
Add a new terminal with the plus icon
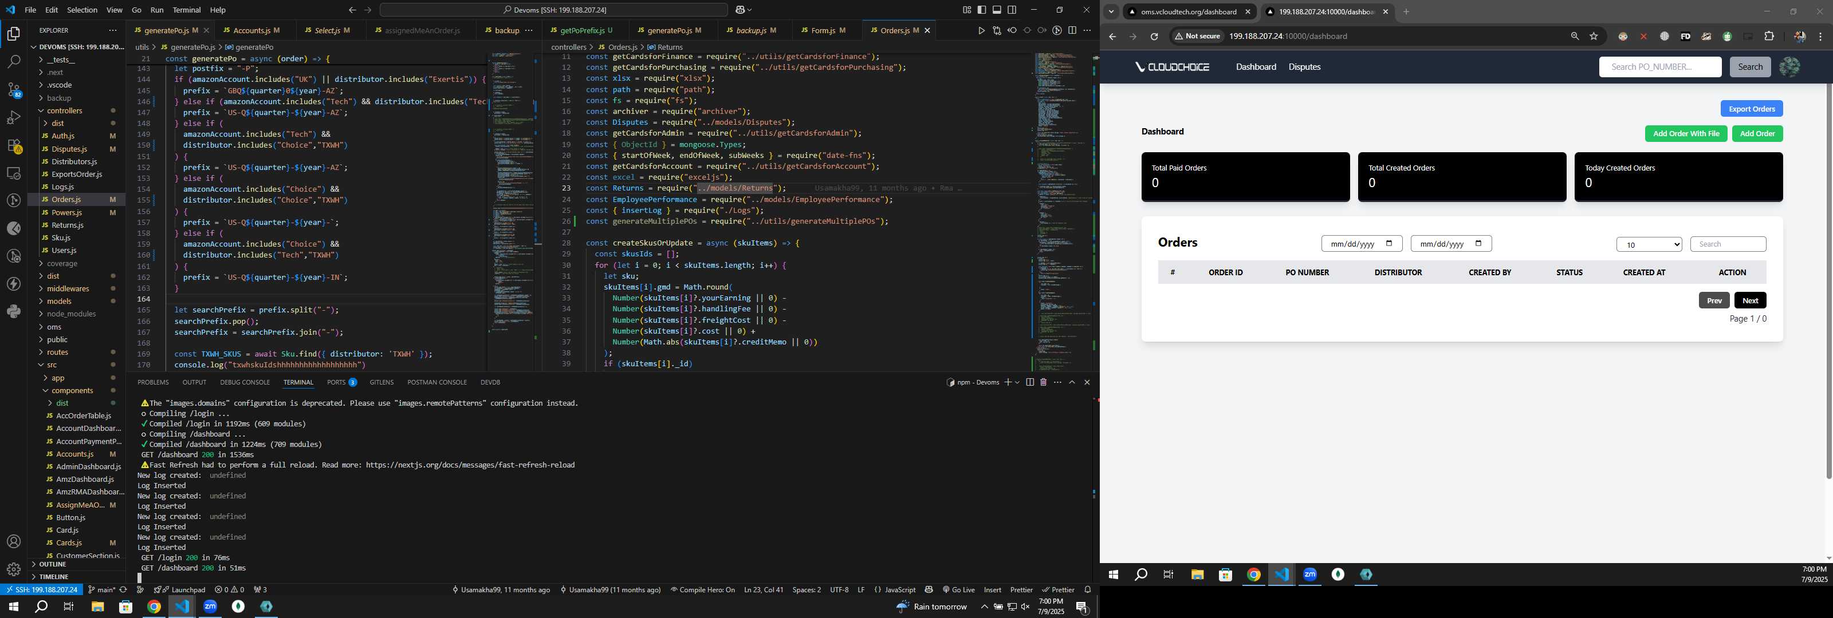[x=1008, y=383]
